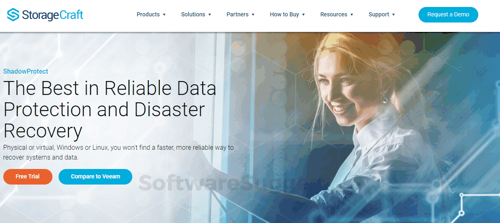Image resolution: width=500 pixels, height=223 pixels.
Task: Open the Solutions menu label
Action: (193, 14)
